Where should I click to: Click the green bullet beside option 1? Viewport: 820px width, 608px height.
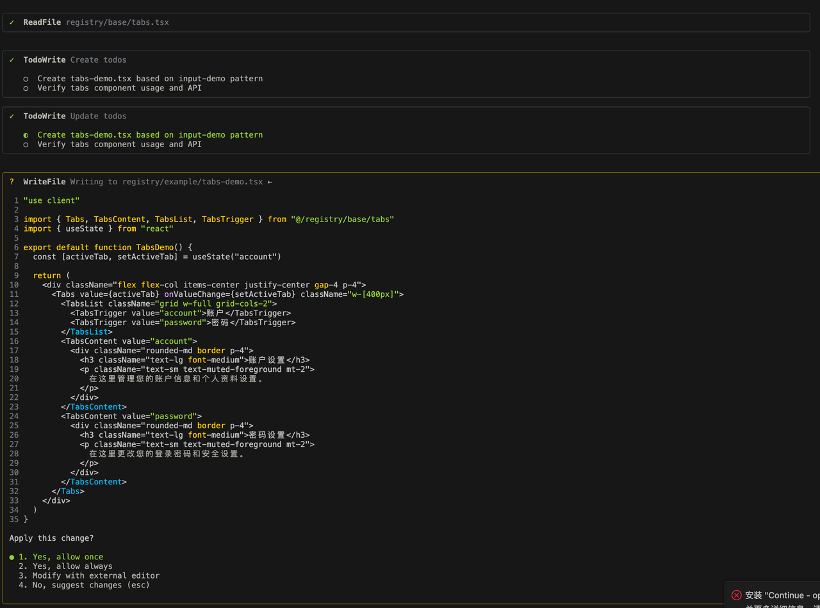(x=12, y=557)
